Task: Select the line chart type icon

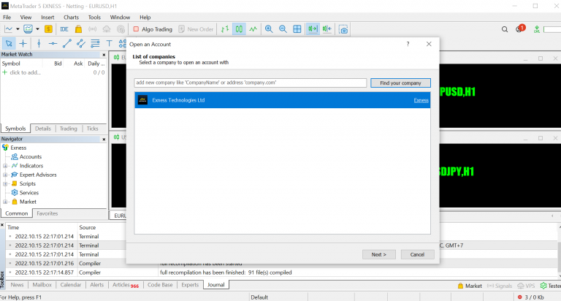Action: (253, 29)
